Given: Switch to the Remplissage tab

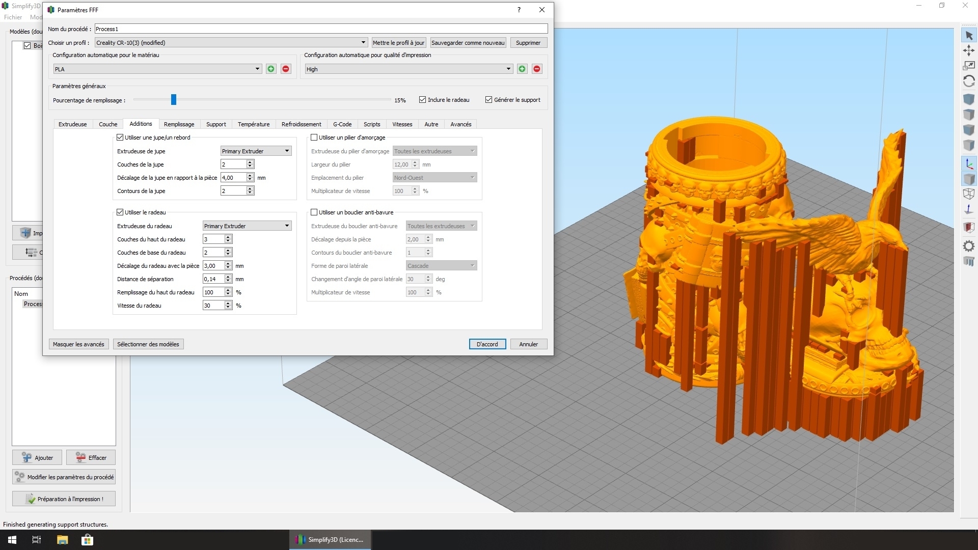Looking at the screenshot, I should pos(179,124).
